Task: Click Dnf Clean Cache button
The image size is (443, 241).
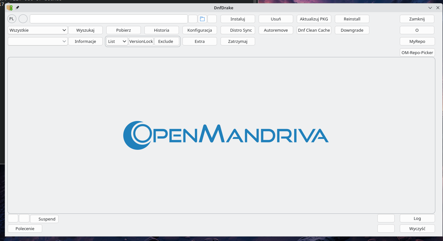Action: point(314,30)
